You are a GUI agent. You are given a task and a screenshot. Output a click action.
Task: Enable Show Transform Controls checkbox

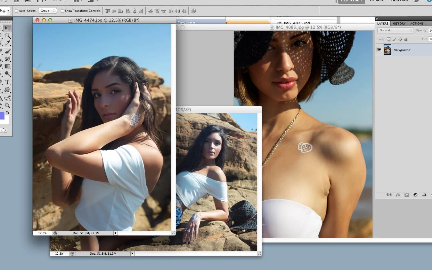62,11
